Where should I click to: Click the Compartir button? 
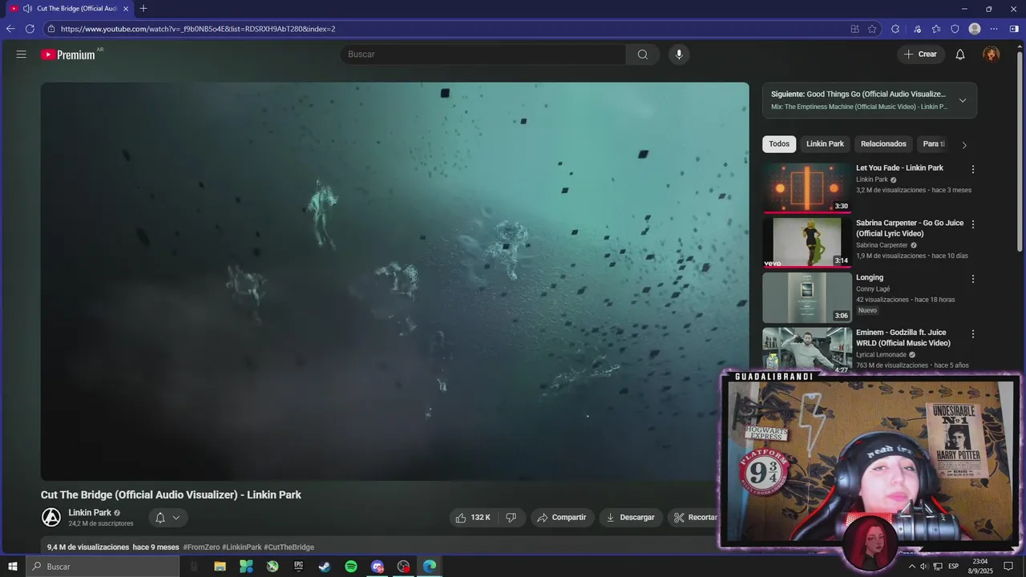click(562, 518)
